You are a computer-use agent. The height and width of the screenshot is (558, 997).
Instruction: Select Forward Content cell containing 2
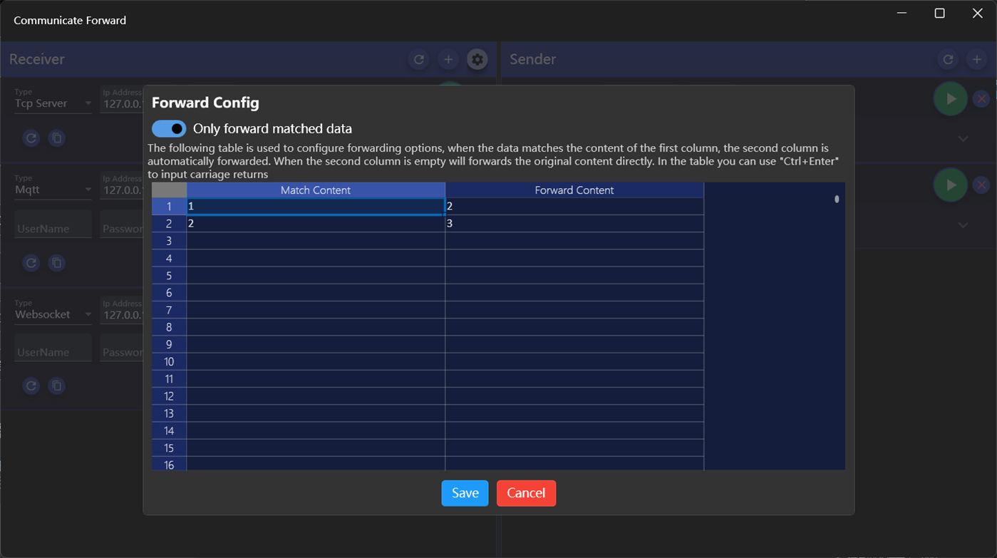574,206
